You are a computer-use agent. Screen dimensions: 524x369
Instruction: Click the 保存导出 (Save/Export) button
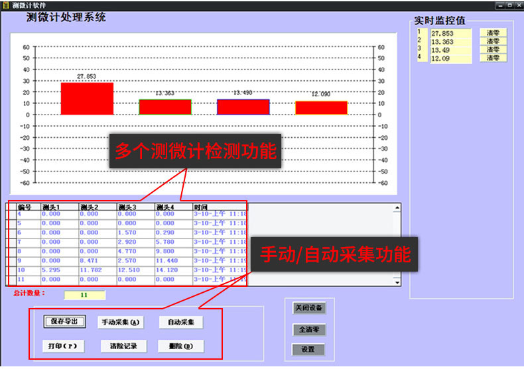pyautogui.click(x=65, y=322)
